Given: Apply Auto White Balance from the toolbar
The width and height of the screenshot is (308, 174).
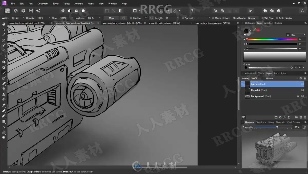Looking at the screenshot, I should [x=83, y=11].
